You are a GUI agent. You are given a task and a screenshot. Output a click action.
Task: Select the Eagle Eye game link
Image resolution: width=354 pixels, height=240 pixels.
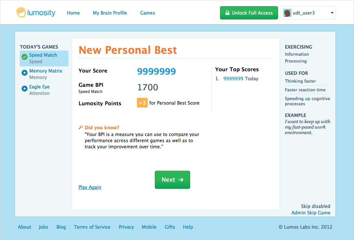point(39,87)
